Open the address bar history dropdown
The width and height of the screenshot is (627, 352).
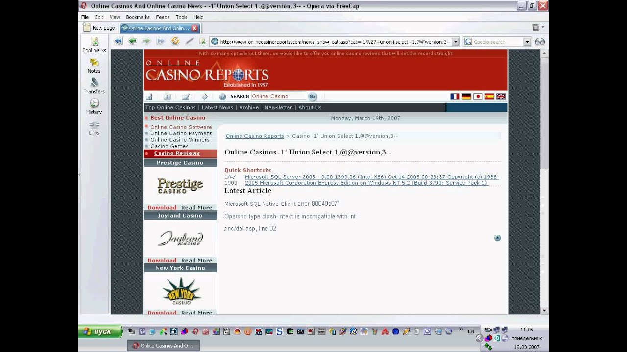(x=456, y=42)
